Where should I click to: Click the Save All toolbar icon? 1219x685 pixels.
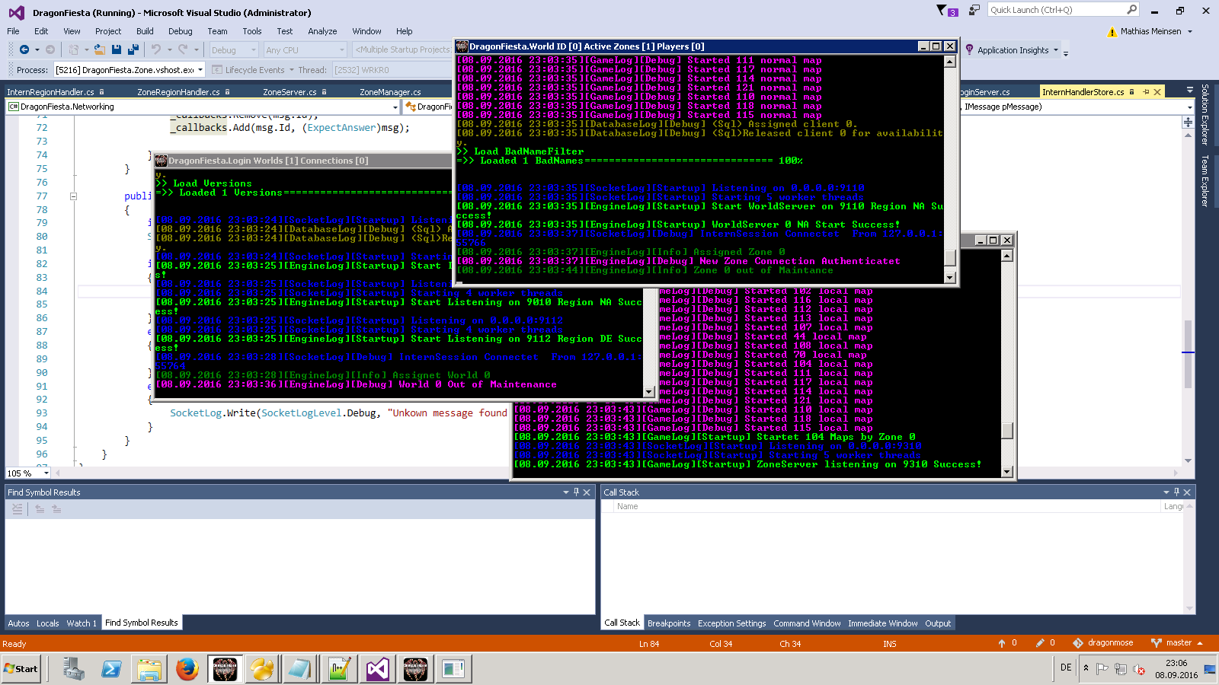coord(133,49)
